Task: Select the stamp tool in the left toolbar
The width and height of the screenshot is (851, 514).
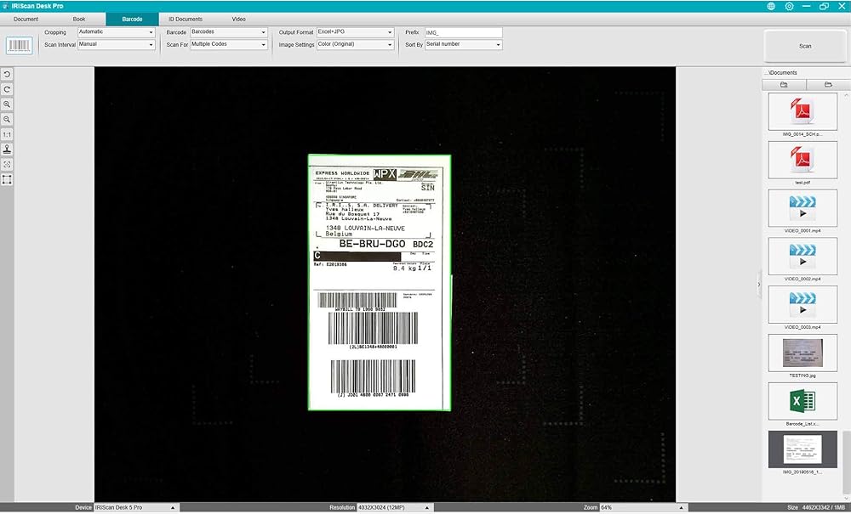Action: point(7,150)
